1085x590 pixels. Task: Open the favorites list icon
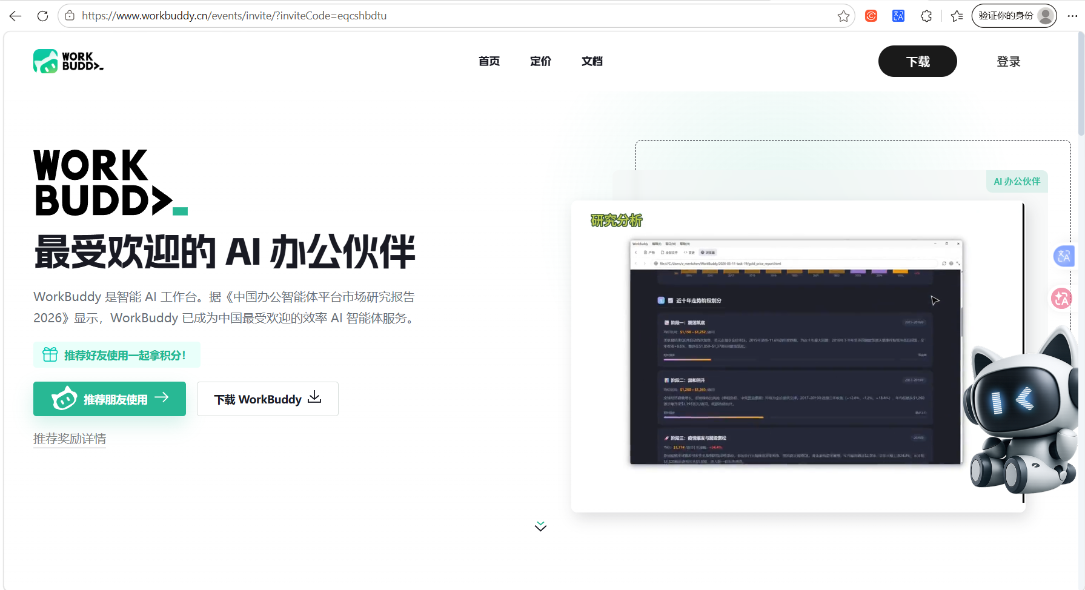[x=957, y=16]
